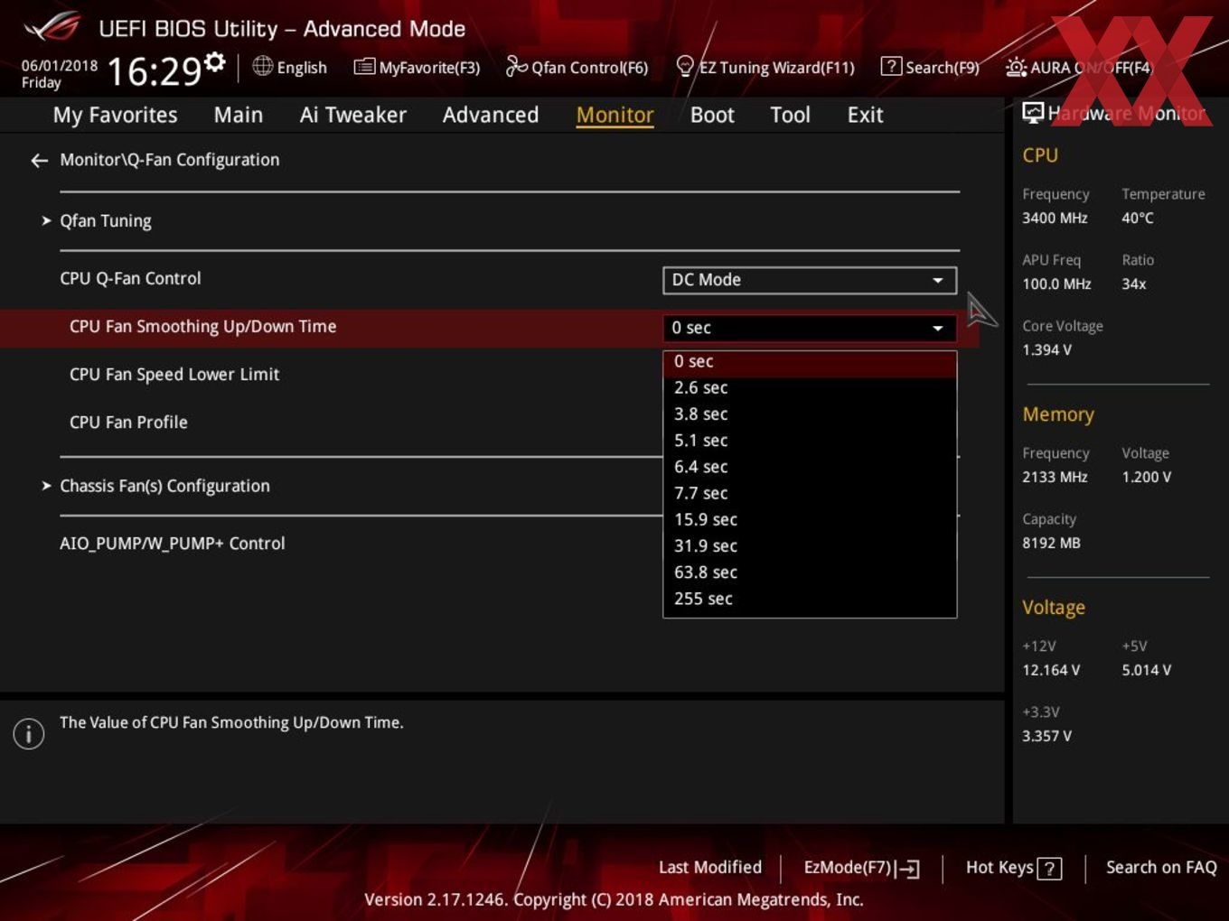Viewport: 1229px width, 921px height.
Task: Click the ROG logo icon
Action: click(53, 27)
